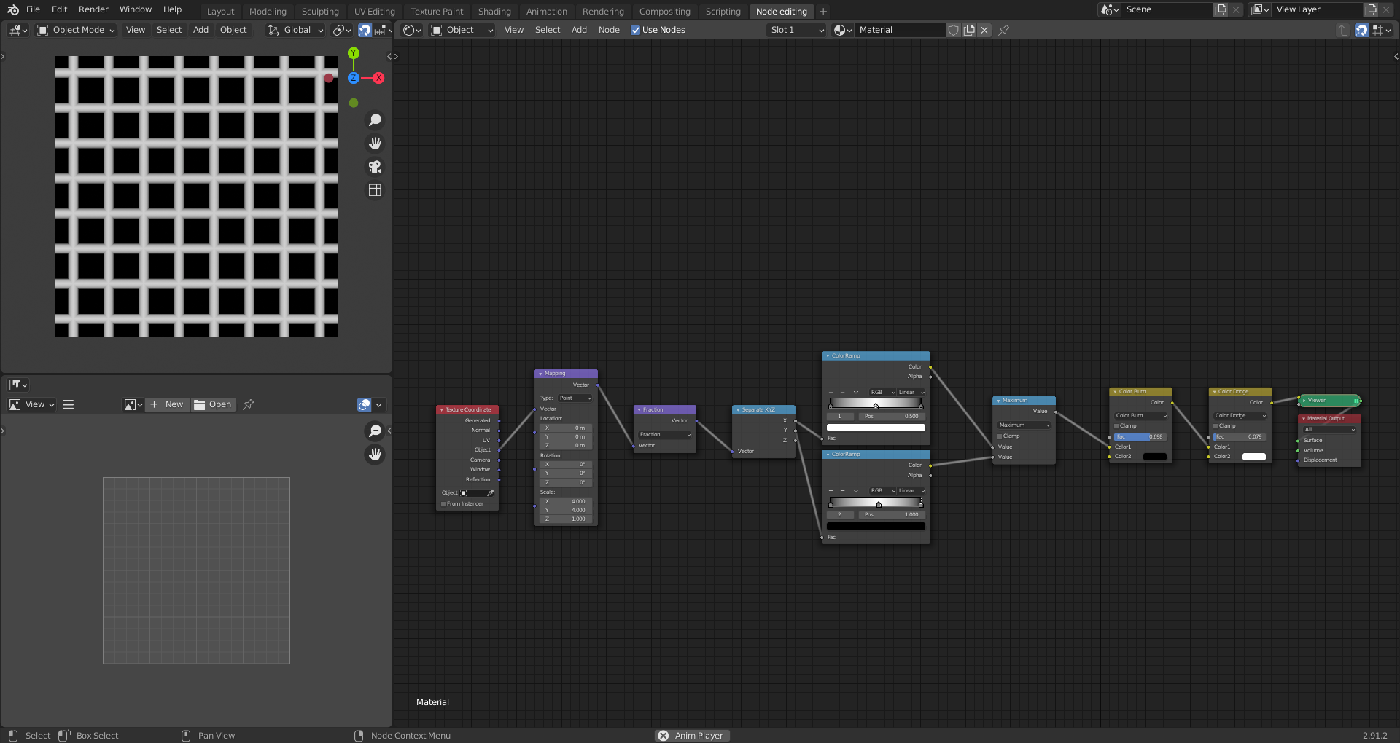Click the minus icon on the lower ColorRamp
1400x743 pixels.
click(x=843, y=490)
